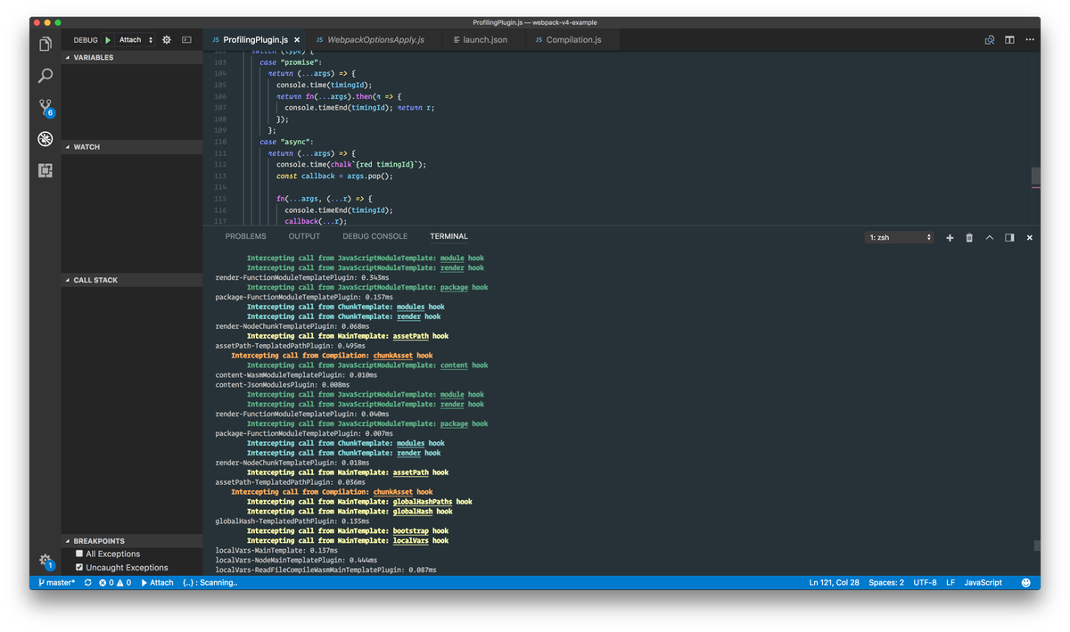Image resolution: width=1070 pixels, height=632 pixels.
Task: Collapse the WATCH section
Action: click(132, 146)
